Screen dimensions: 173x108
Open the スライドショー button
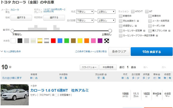click(x=89, y=67)
